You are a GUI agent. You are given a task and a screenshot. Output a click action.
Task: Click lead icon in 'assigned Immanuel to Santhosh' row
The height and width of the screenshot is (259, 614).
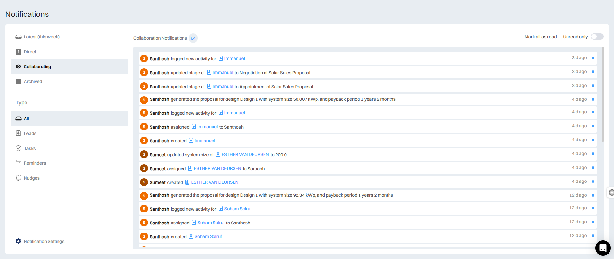(x=194, y=127)
